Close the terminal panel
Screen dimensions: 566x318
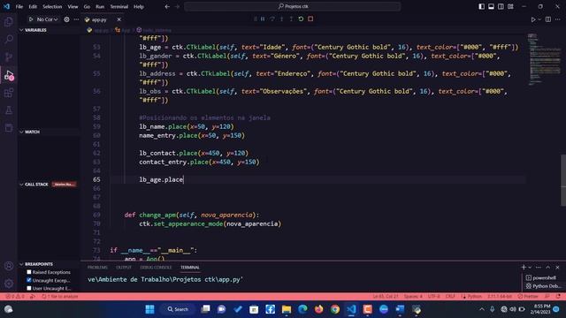558,267
